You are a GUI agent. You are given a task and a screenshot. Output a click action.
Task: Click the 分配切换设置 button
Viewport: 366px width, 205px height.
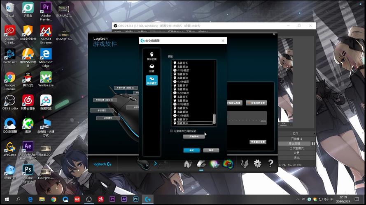[256, 103]
